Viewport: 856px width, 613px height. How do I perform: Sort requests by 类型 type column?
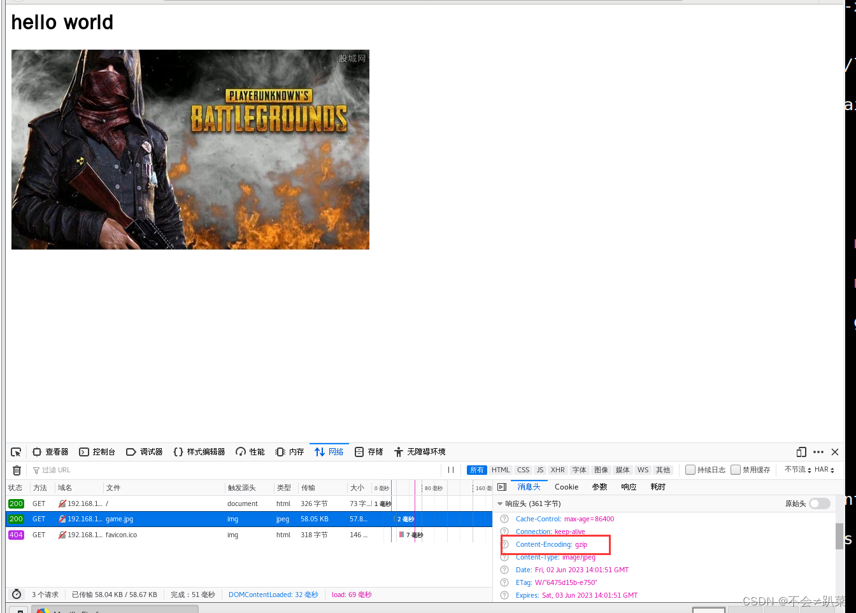287,488
